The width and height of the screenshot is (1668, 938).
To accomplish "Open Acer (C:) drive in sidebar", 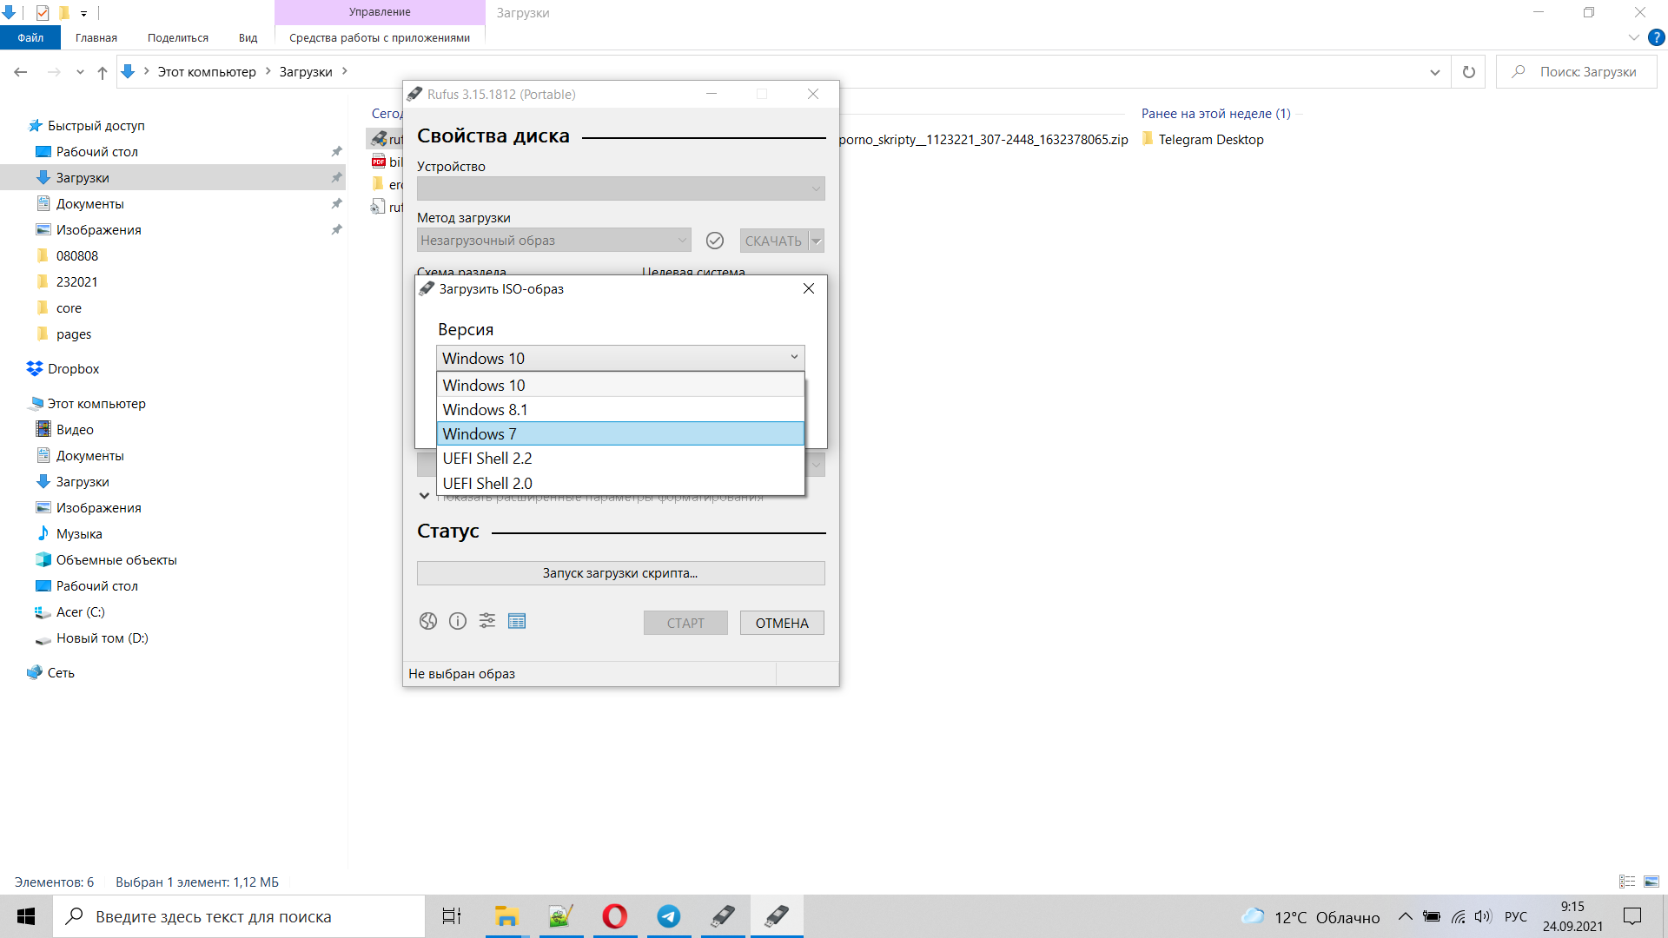I will coord(80,612).
